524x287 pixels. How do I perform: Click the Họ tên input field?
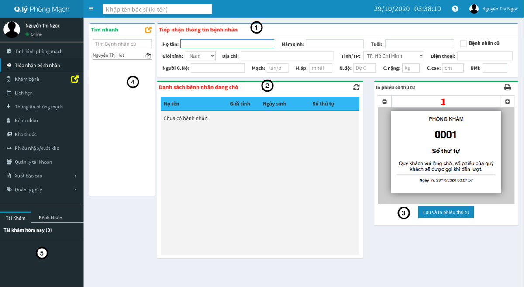pos(227,44)
